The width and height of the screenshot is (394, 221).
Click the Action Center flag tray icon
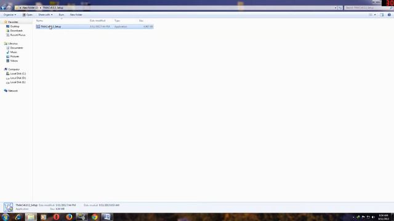coord(363,217)
